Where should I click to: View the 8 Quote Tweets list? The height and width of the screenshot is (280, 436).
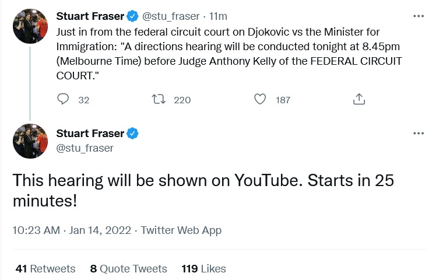[x=129, y=269]
